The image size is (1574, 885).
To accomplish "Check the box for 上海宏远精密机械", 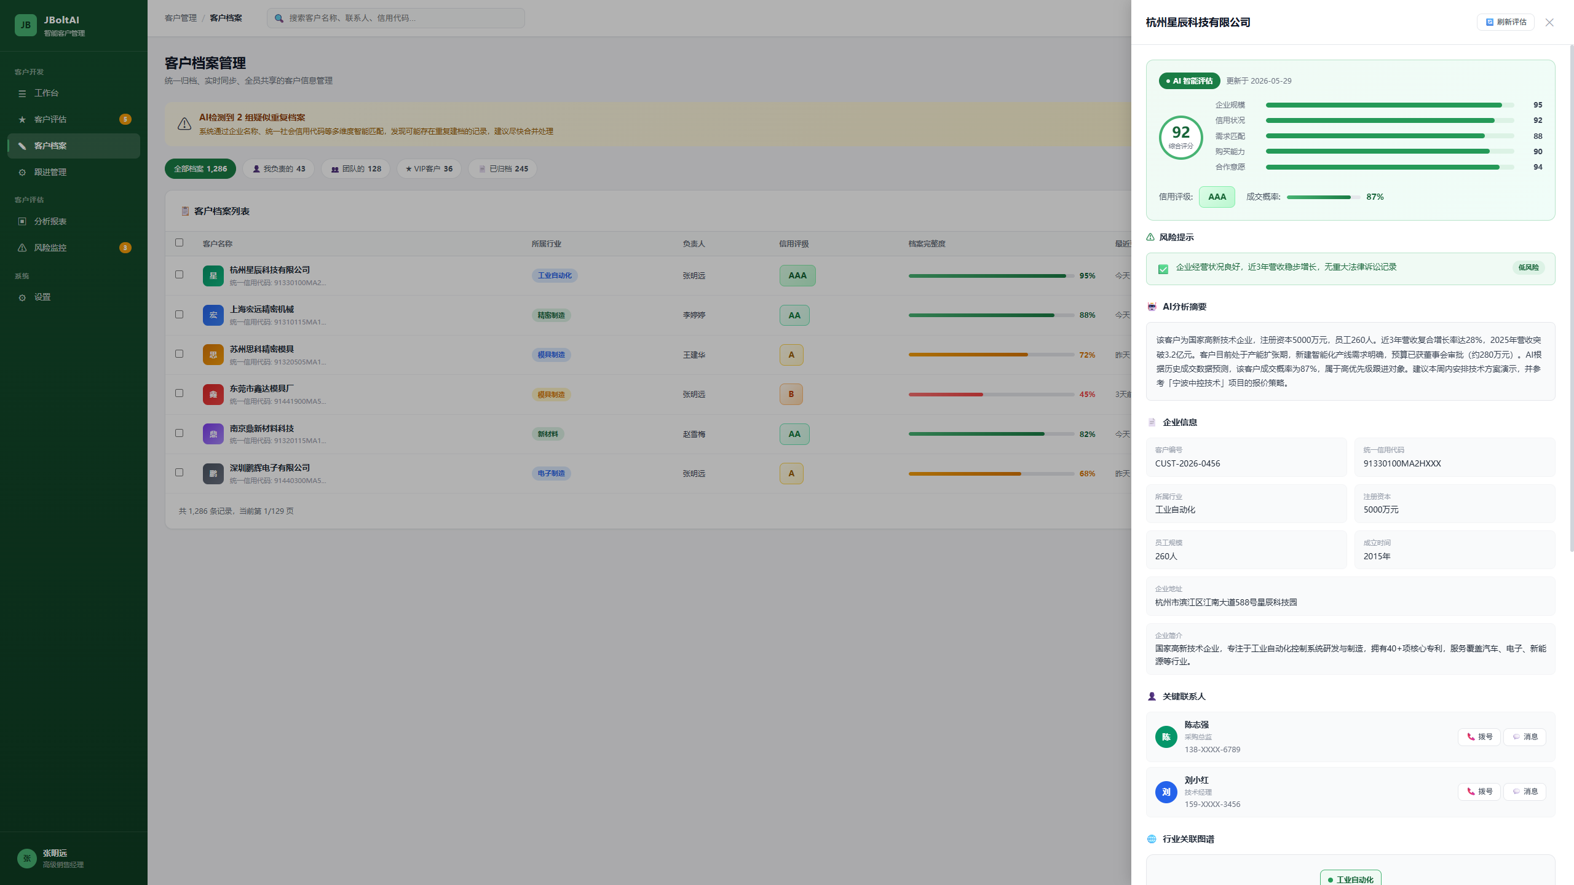I will tap(179, 314).
